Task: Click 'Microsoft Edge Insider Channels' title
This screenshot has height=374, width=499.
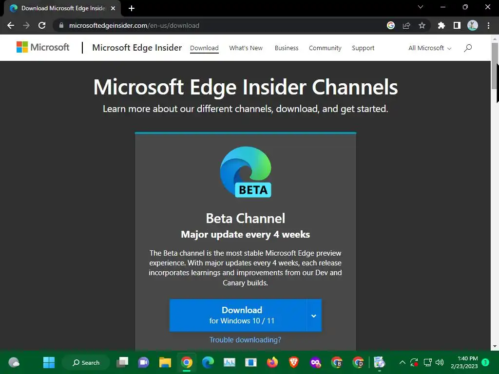Action: (x=246, y=87)
